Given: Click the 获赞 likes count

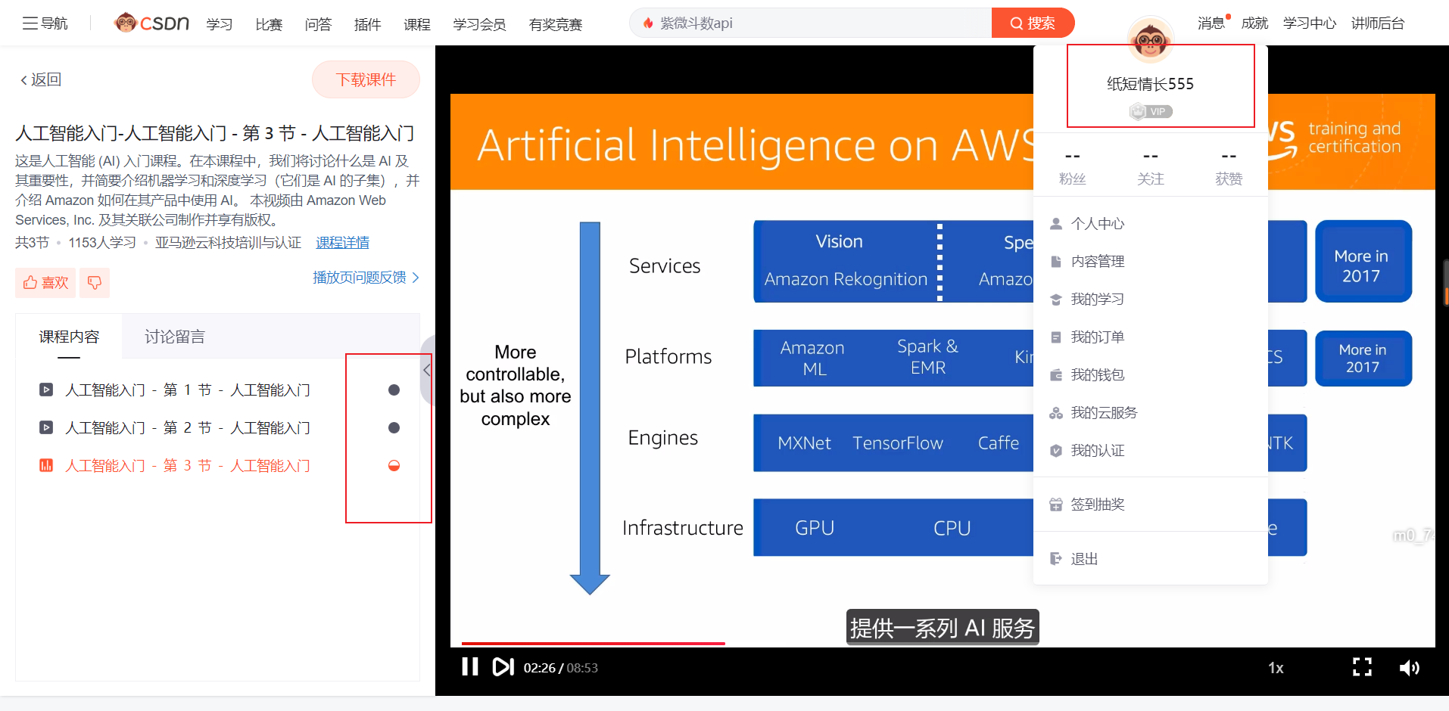Looking at the screenshot, I should pos(1229,167).
